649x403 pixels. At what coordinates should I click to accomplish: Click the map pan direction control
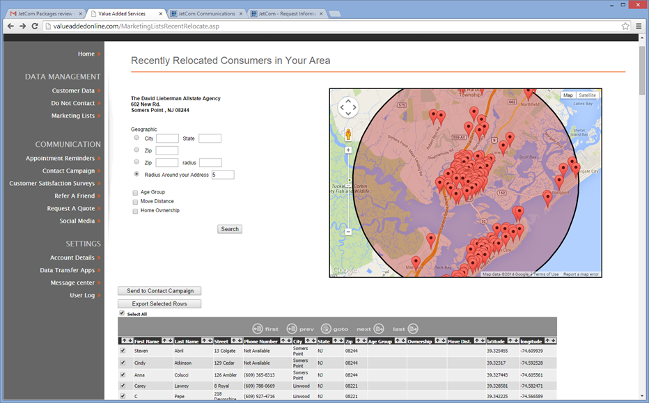pyautogui.click(x=347, y=107)
